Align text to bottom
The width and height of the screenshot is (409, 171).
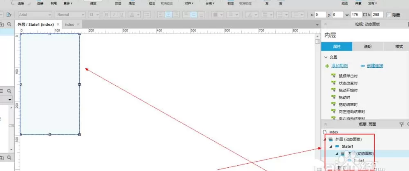[201, 15]
